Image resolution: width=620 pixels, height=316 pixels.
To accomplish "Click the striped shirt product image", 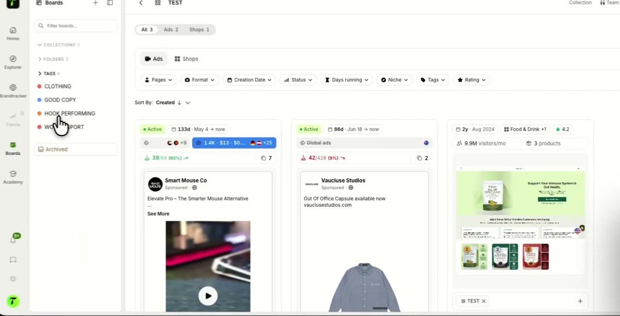I will tap(364, 287).
